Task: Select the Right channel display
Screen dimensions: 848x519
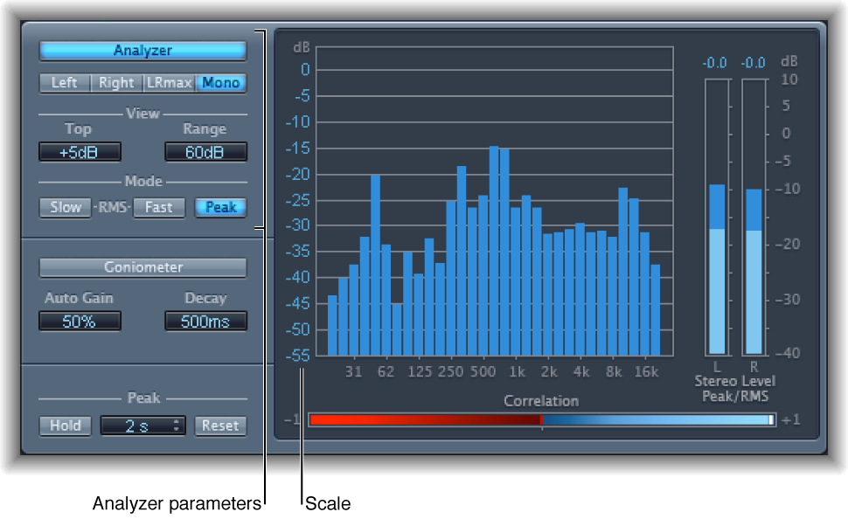Action: [x=117, y=83]
